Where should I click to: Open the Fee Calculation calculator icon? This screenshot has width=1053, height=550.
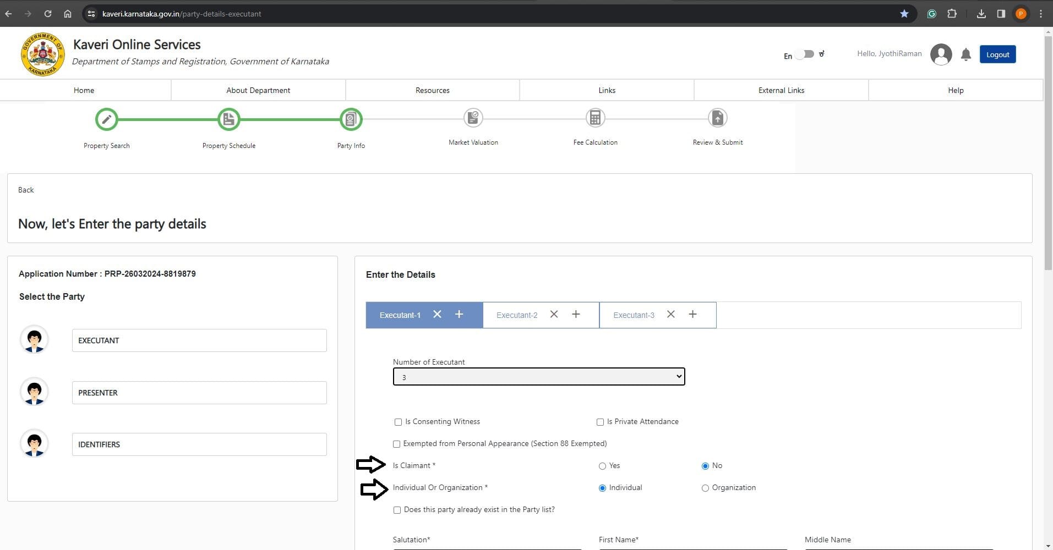(x=595, y=118)
